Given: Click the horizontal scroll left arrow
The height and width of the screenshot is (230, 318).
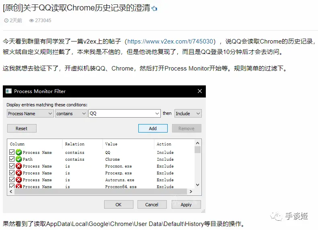Looking at the screenshot, I should (11, 191).
